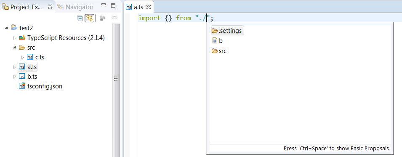This screenshot has width=402, height=157.
Task: Select a.ts in Project Explorer
Action: 32,67
